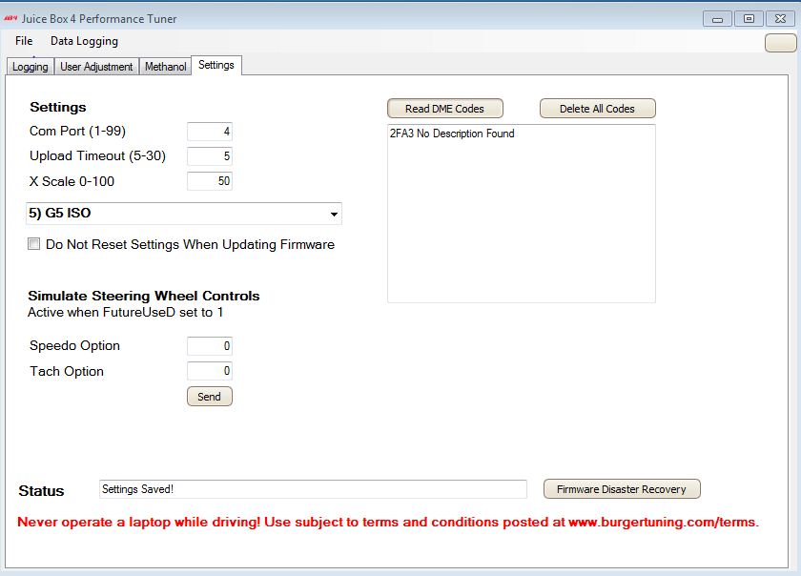Minimize the Juice Box window
Image resolution: width=801 pixels, height=576 pixels.
tap(717, 19)
